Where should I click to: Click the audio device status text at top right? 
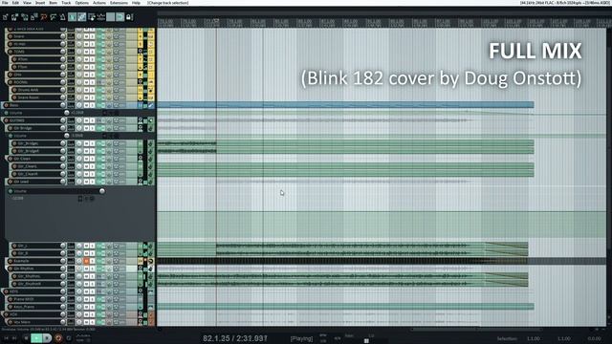pos(564,3)
